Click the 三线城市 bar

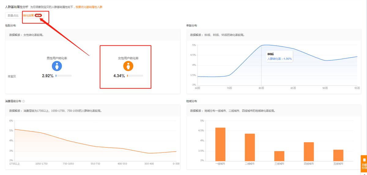click(279, 156)
